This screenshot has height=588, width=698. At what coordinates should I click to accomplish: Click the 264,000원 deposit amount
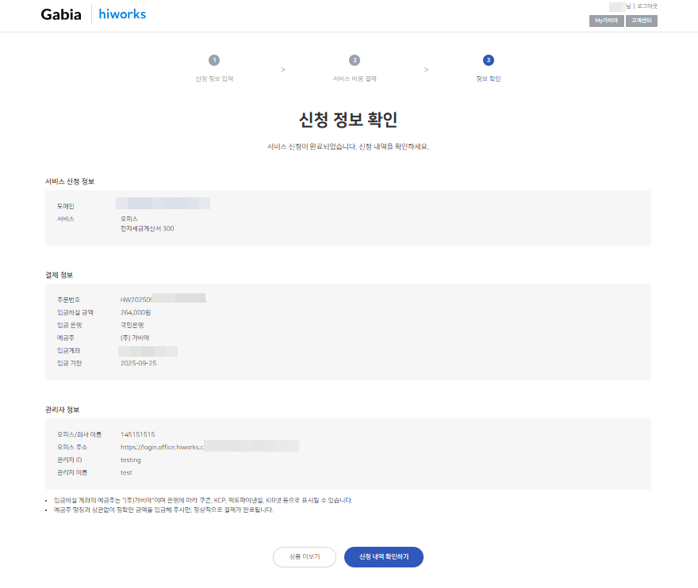point(136,313)
